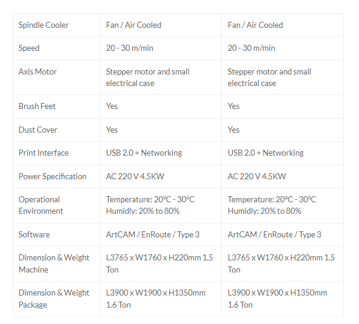Click the Spindle Cooler row label
Viewport: 359px width, 324px height.
click(x=44, y=25)
